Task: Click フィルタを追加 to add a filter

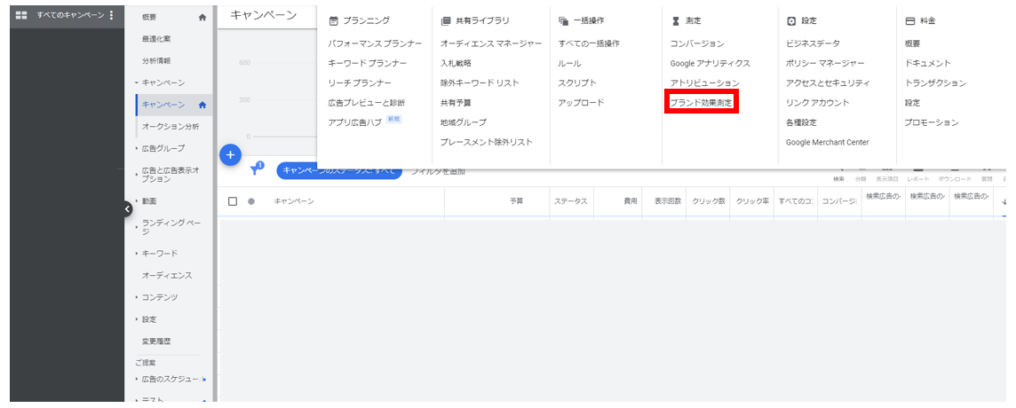Action: coord(438,171)
